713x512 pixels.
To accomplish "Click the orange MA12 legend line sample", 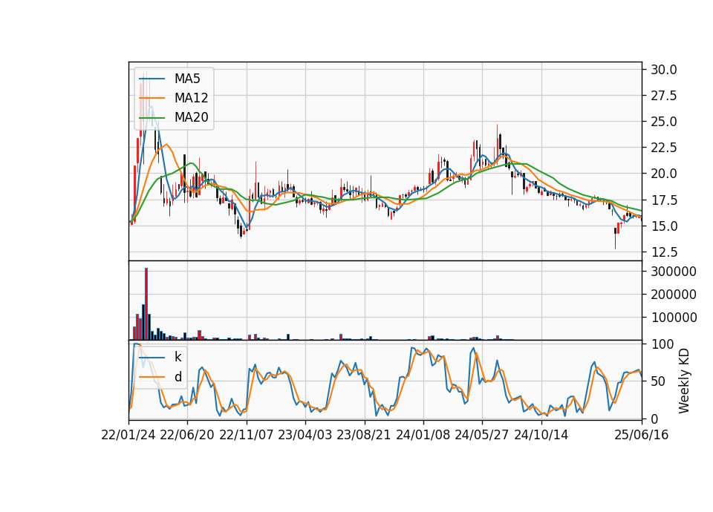I will pyautogui.click(x=152, y=98).
